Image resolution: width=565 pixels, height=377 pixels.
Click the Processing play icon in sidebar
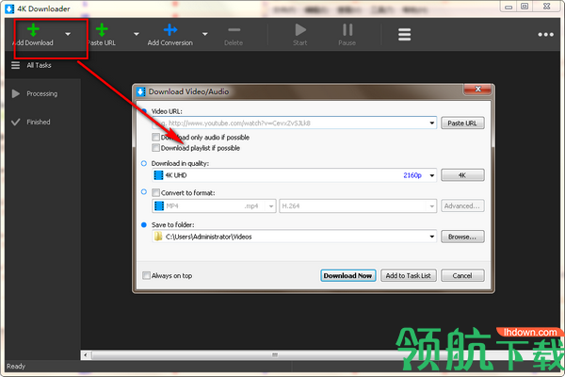point(15,94)
